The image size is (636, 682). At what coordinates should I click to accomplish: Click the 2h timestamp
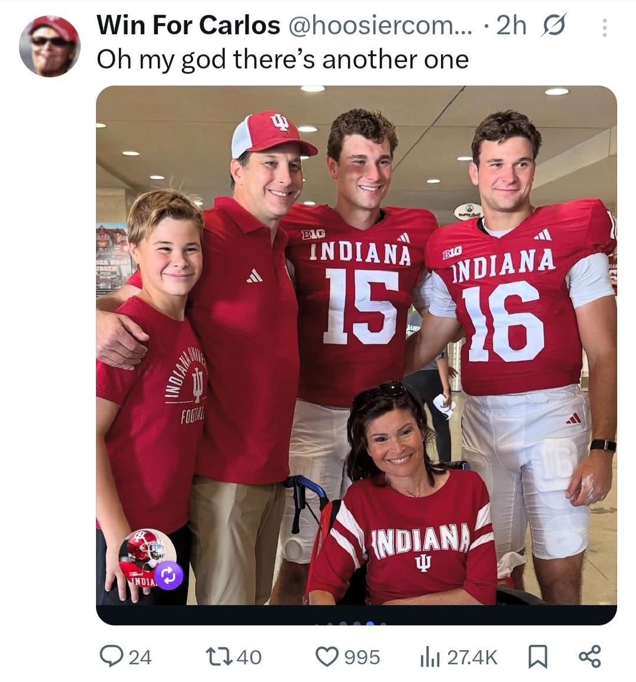pyautogui.click(x=511, y=25)
